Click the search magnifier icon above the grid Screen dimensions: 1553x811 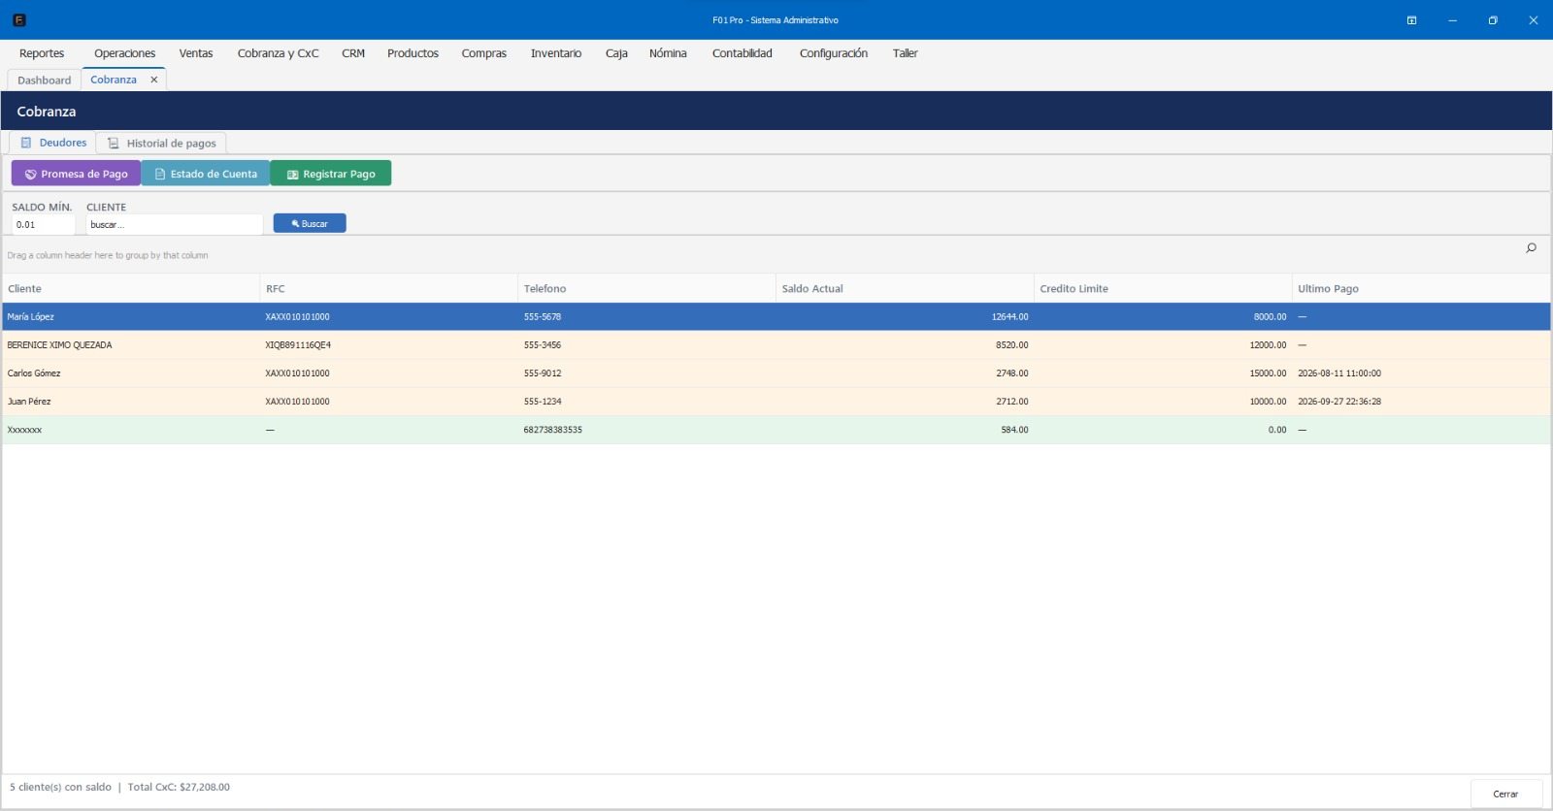(1531, 248)
